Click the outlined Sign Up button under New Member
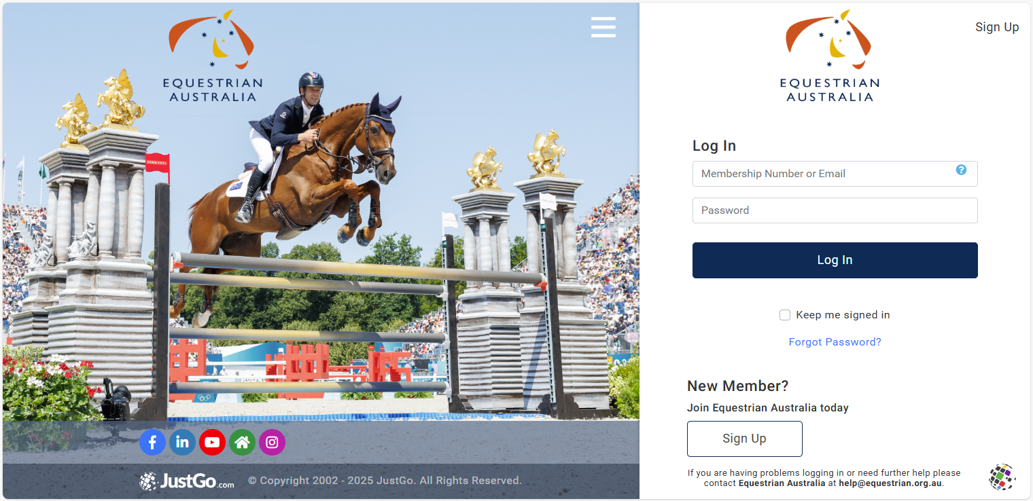 pos(744,439)
